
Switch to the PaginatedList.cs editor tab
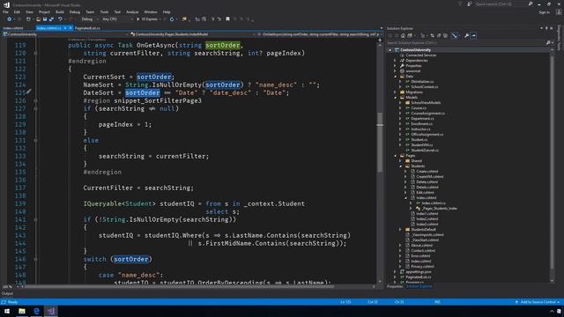click(87, 28)
